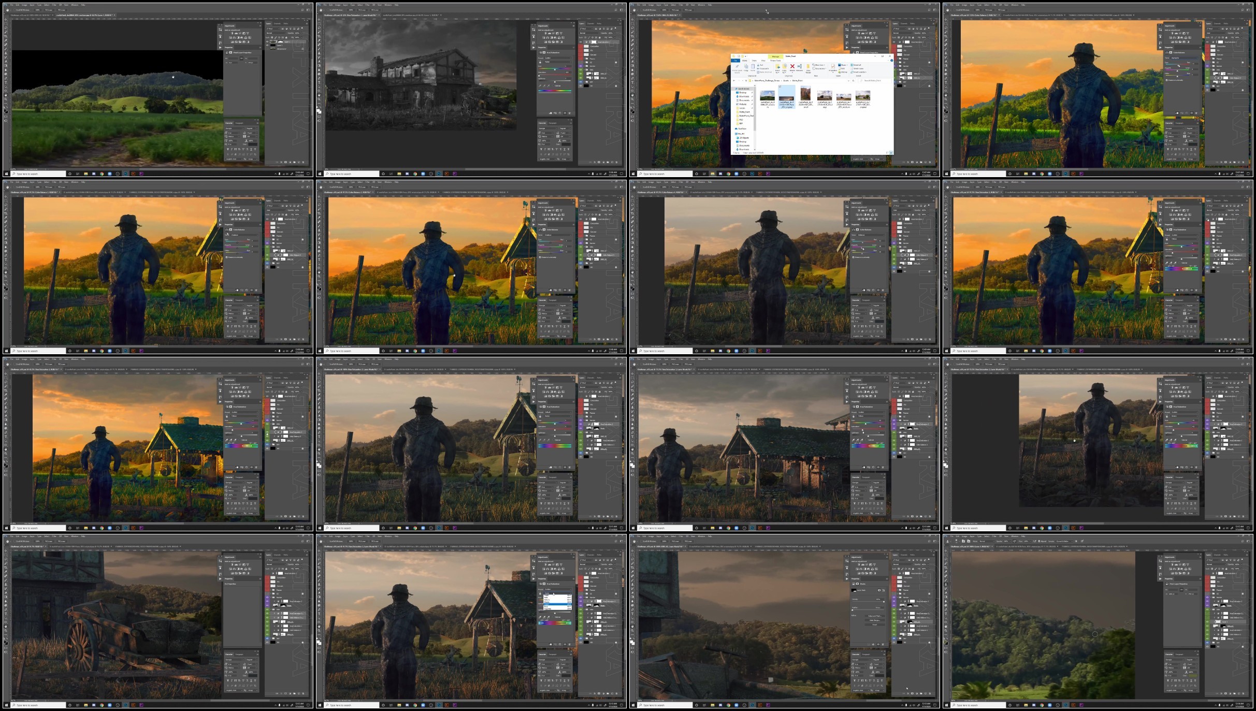
Task: Click Task View icon in wooden cart frame
Action: coord(78,705)
